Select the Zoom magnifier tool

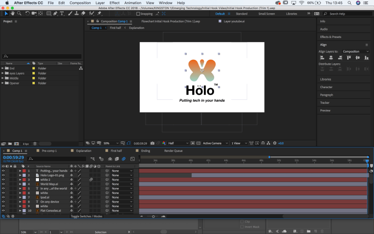(x=19, y=13)
